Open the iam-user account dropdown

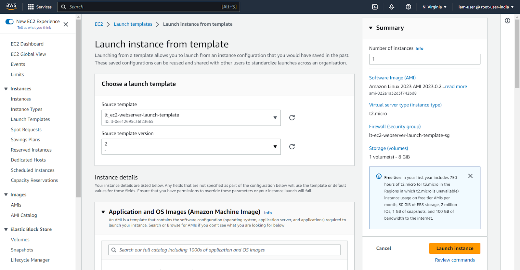coord(486,7)
